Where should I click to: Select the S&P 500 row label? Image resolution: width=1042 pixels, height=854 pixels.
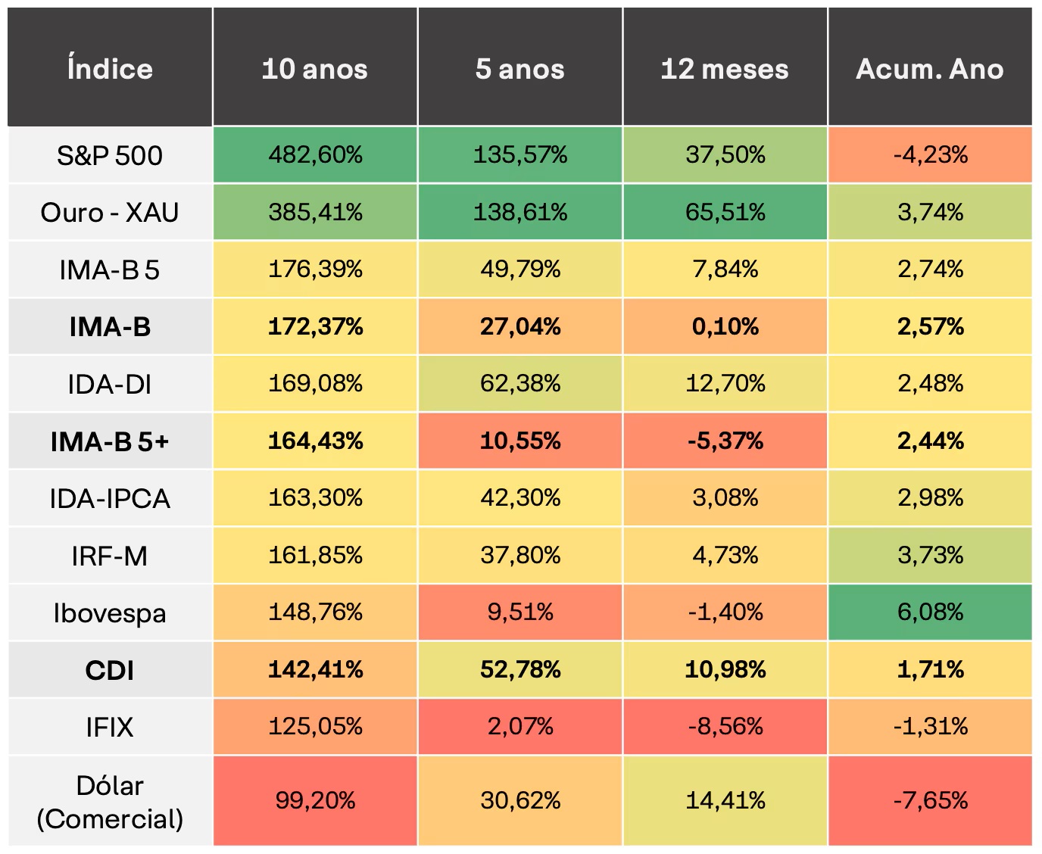[x=110, y=155]
